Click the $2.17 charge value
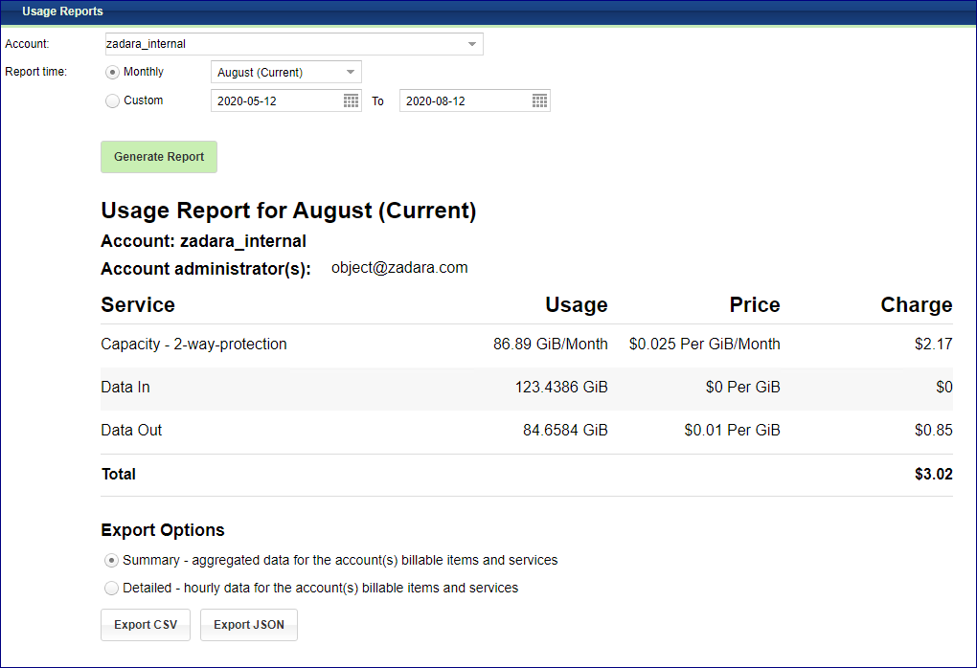Viewport: 977px width, 668px height. [x=933, y=345]
